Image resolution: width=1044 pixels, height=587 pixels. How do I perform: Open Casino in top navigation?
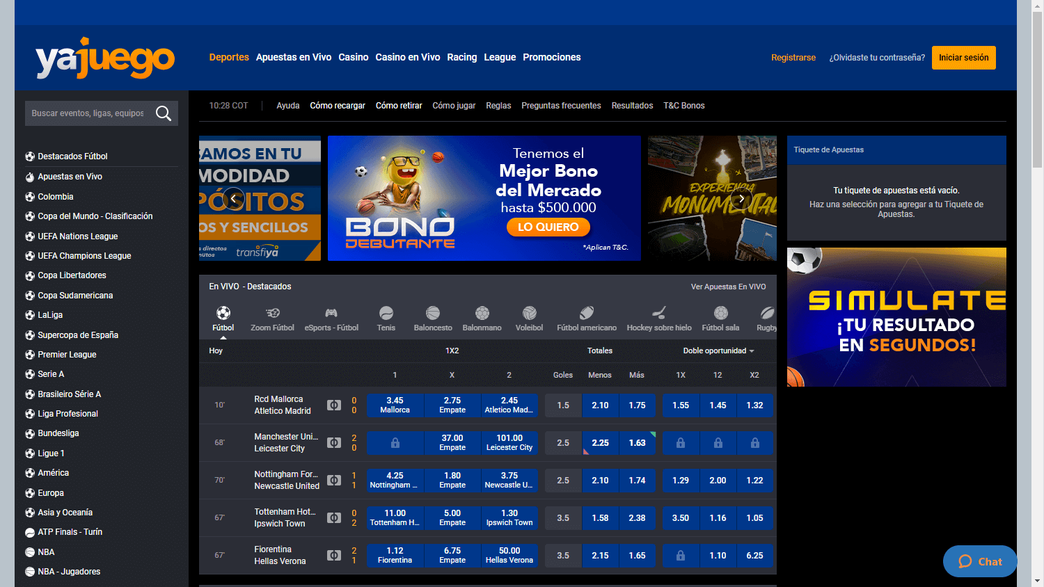(354, 57)
